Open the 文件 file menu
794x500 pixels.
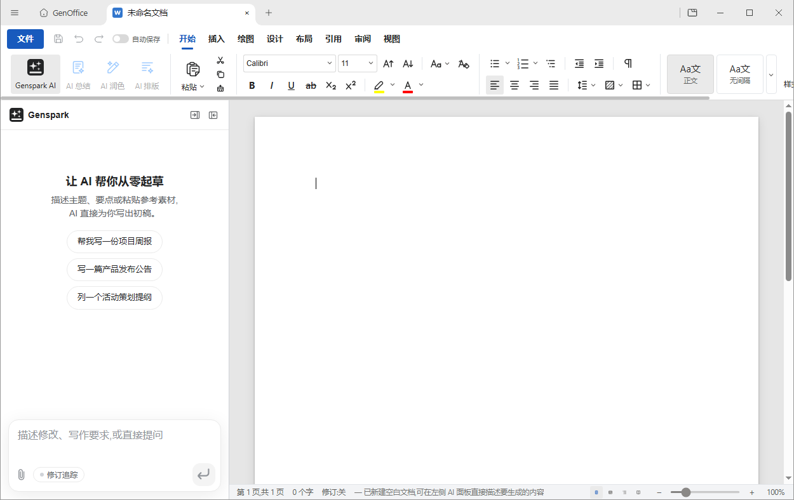pos(25,39)
